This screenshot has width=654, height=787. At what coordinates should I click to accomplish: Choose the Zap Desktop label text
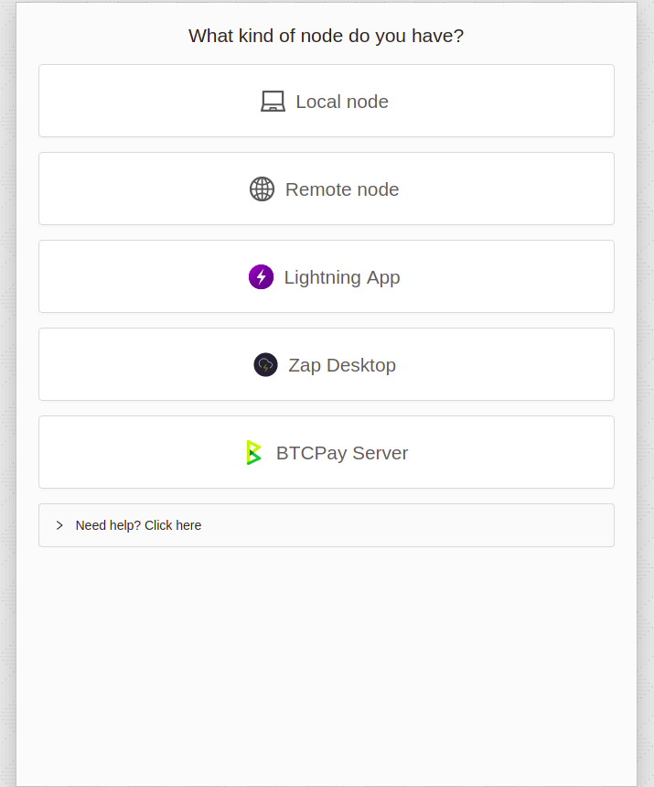coord(342,365)
